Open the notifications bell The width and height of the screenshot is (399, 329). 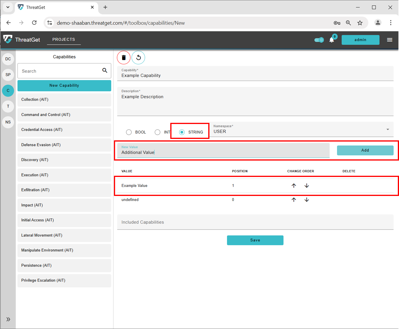(x=332, y=40)
